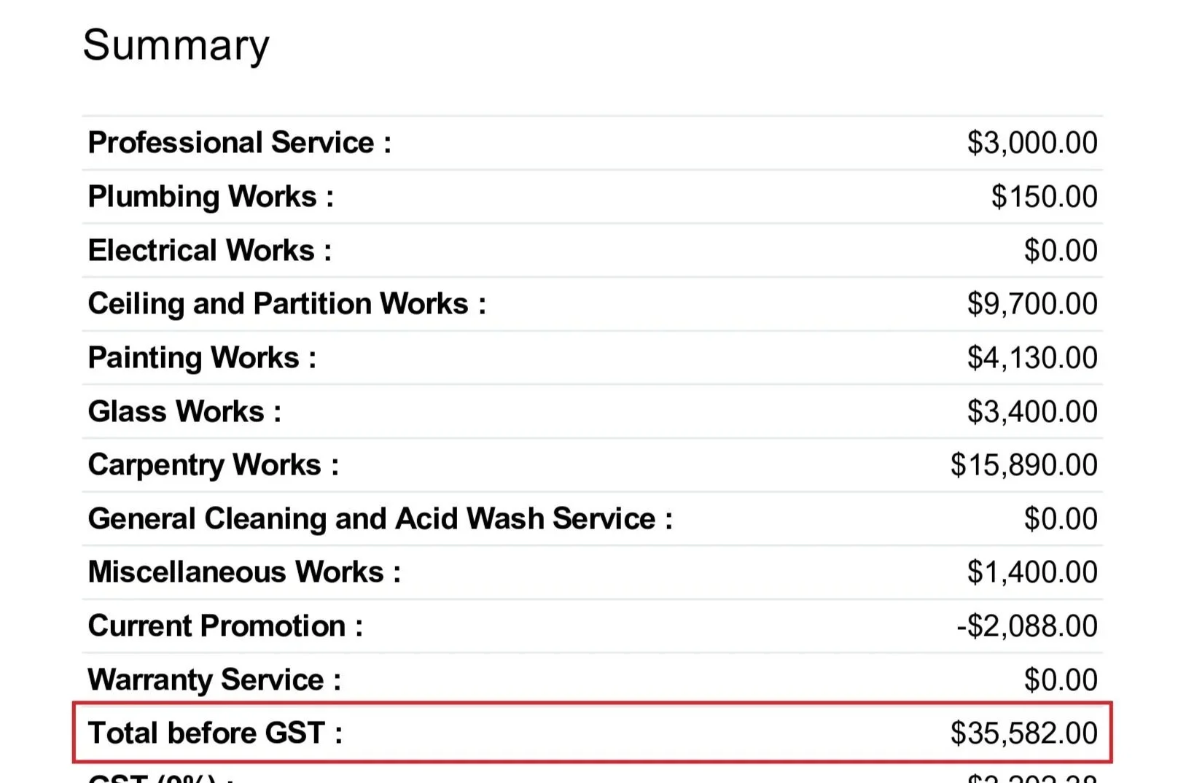Click the $3,400.00 glass works amount

(x=1031, y=412)
